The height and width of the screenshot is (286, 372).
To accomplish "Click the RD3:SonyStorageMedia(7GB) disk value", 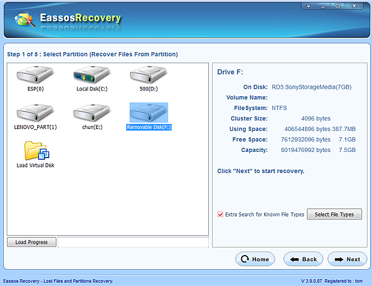I will coord(311,87).
